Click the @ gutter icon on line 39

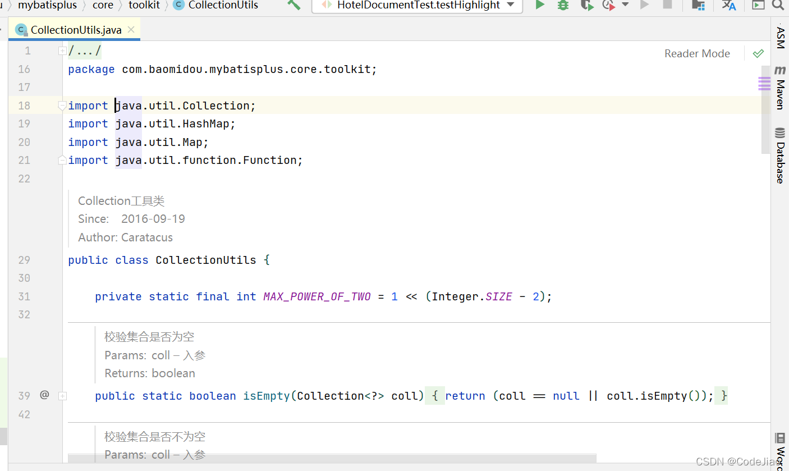44,395
